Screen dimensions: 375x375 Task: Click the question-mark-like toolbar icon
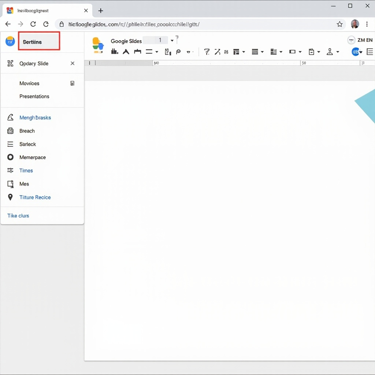click(207, 52)
